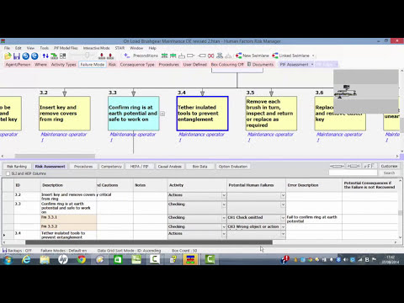
Task: Click the New Swimlane icon
Action: coord(239,56)
